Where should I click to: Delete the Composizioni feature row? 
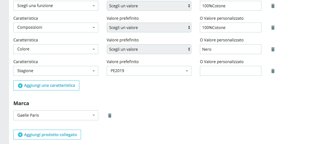tap(273, 28)
